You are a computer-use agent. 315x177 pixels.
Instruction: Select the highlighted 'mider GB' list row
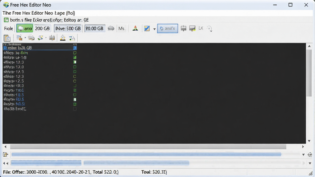(40, 48)
